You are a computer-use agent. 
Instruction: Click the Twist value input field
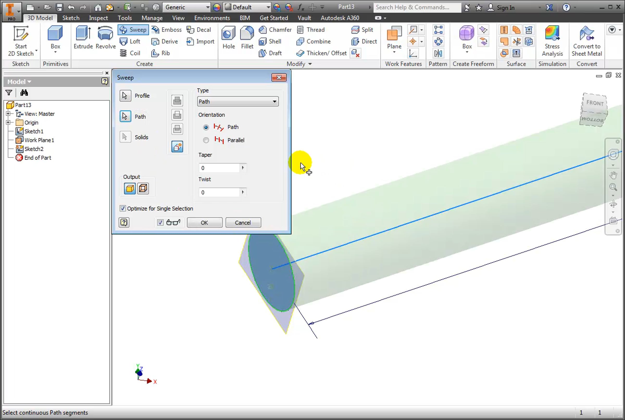(x=219, y=192)
